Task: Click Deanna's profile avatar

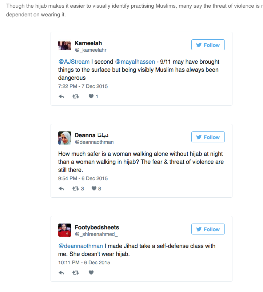Action: pos(65,138)
